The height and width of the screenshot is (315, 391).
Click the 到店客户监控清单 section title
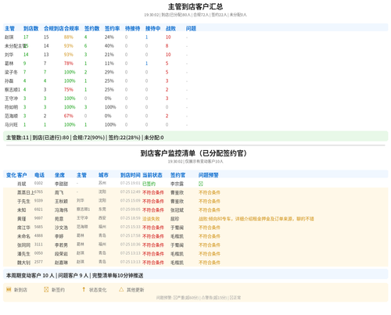click(193, 153)
